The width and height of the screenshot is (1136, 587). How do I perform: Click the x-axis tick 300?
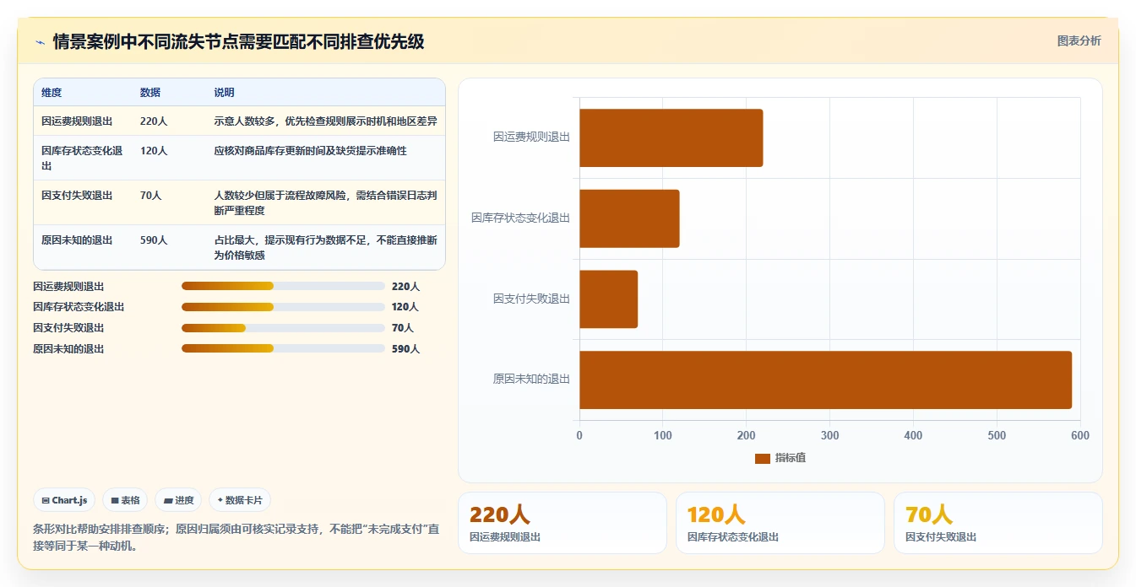tap(829, 435)
